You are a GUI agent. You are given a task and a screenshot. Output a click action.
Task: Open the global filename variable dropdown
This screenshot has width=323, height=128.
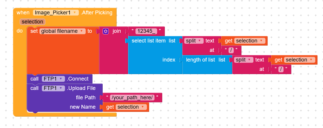81,31
